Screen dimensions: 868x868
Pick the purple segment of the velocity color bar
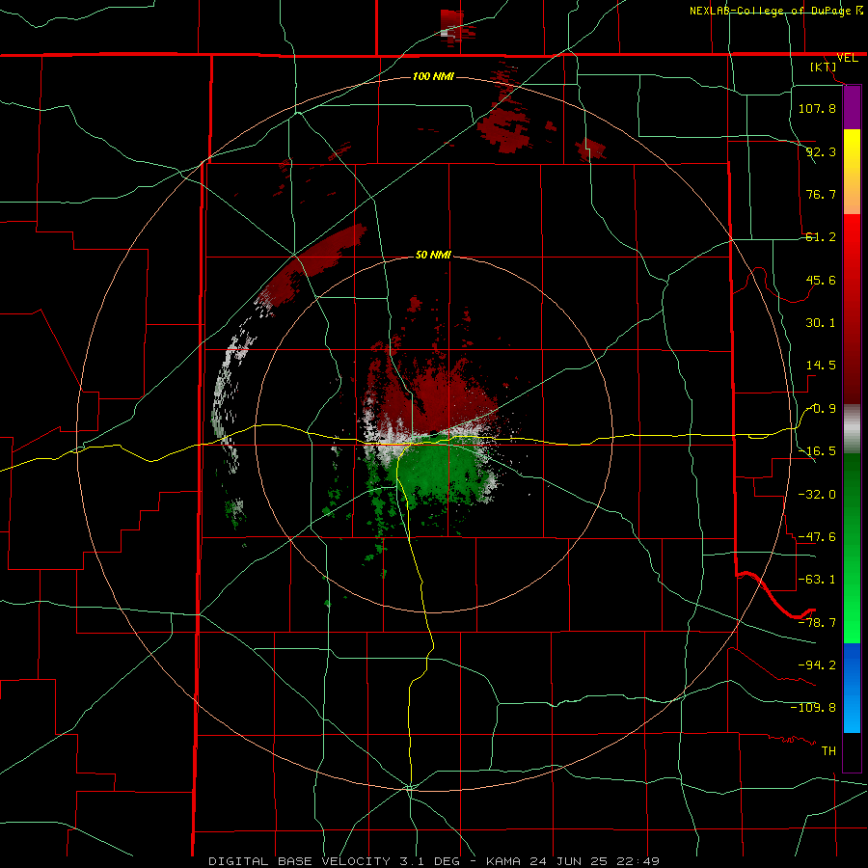[852, 107]
